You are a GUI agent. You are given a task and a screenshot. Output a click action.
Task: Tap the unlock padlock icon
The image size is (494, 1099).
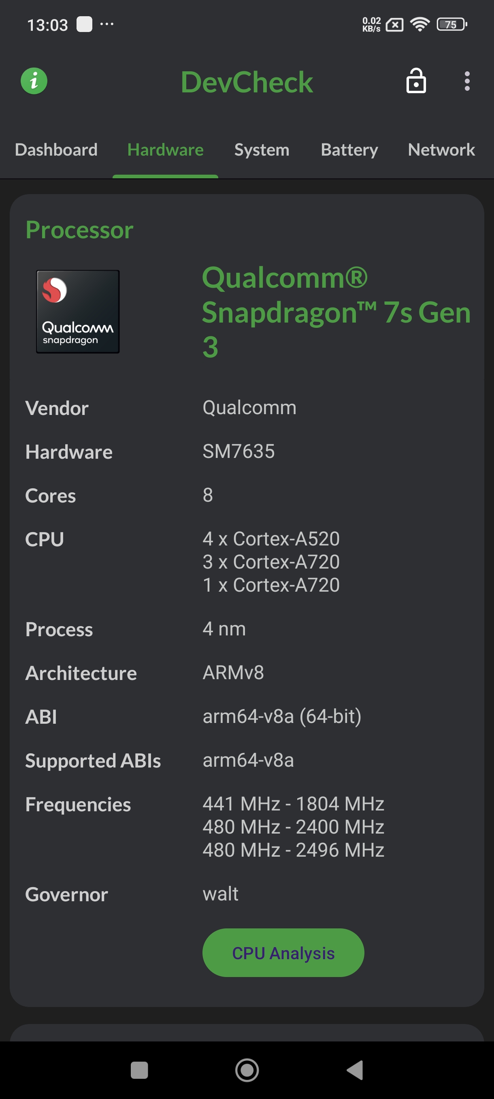(416, 81)
